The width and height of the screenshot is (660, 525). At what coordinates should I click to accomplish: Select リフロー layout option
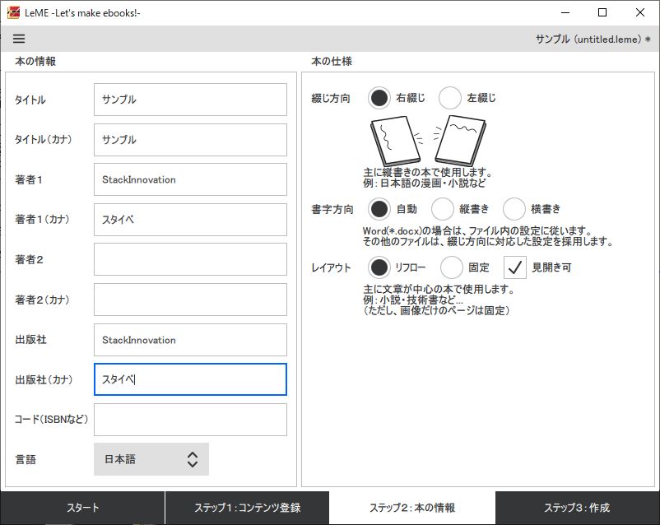pos(379,267)
